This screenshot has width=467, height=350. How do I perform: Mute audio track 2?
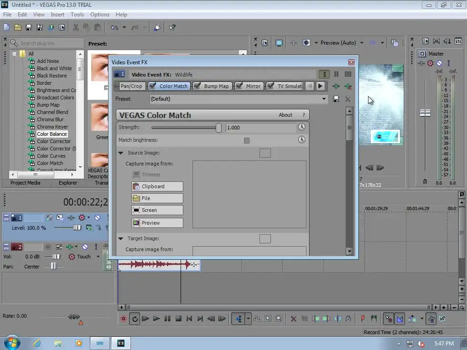(85, 247)
